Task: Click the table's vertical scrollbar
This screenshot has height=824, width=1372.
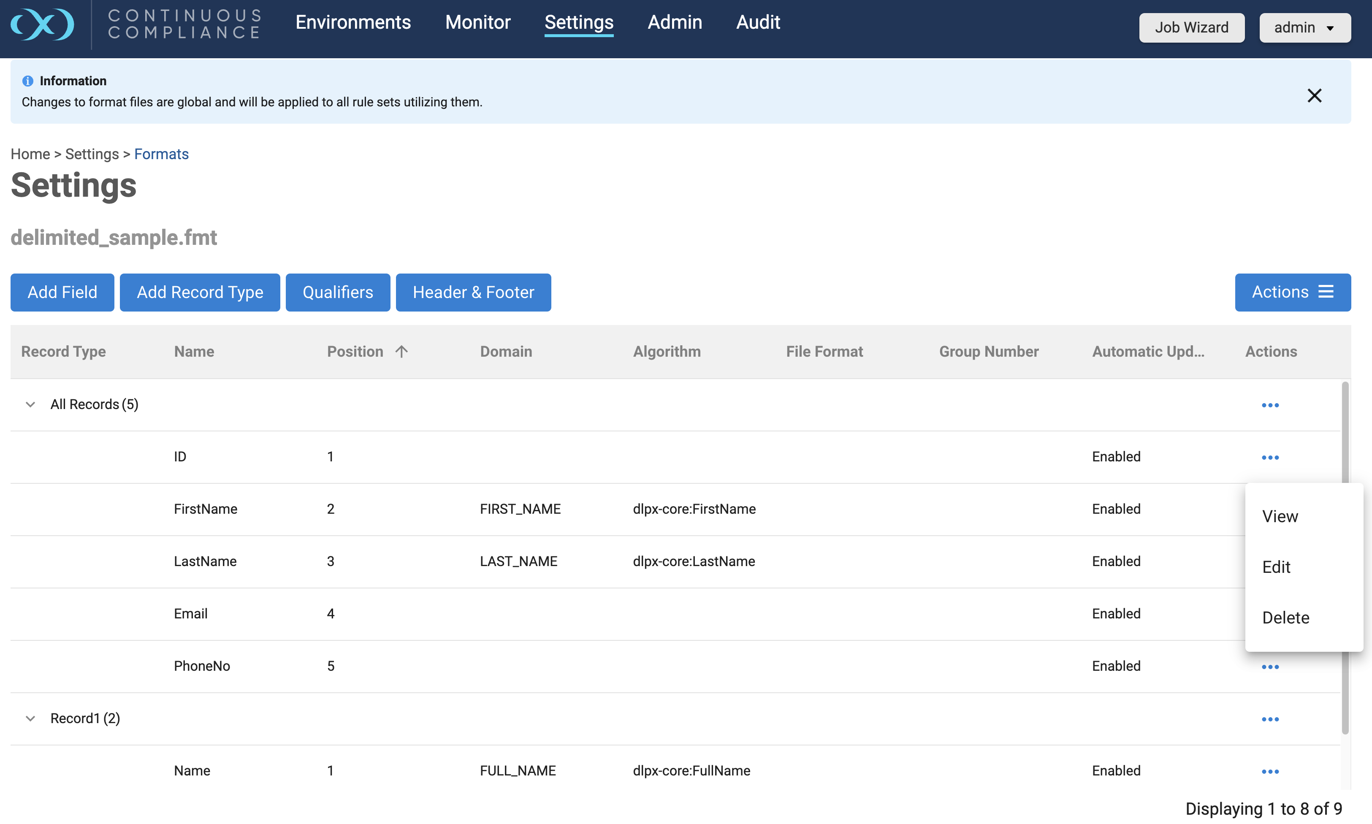Action: [x=1345, y=555]
